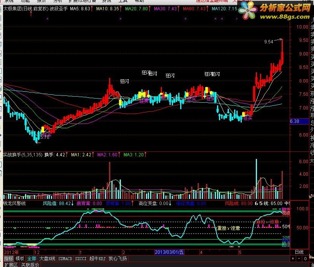Click the 9.54 high price label

coord(268,42)
